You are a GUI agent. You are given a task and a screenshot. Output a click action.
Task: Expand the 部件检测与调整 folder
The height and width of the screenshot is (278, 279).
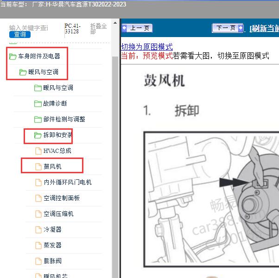coord(64,119)
